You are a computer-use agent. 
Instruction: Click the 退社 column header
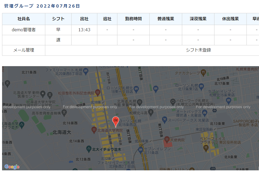point(107,19)
